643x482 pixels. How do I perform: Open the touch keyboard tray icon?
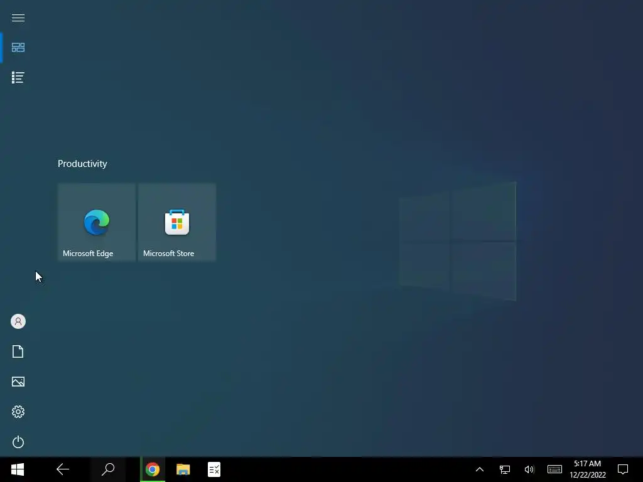(x=554, y=469)
